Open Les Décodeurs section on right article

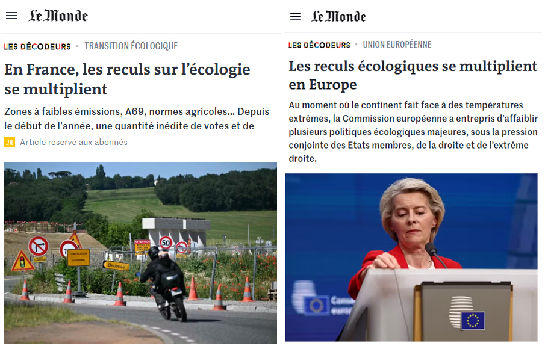(319, 45)
